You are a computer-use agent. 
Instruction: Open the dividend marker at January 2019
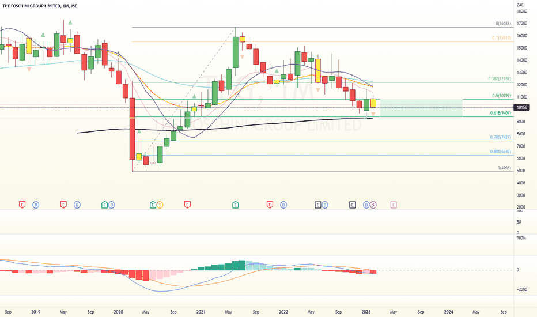pyautogui.click(x=36, y=205)
